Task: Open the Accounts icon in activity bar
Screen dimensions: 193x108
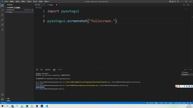Action: [2, 94]
